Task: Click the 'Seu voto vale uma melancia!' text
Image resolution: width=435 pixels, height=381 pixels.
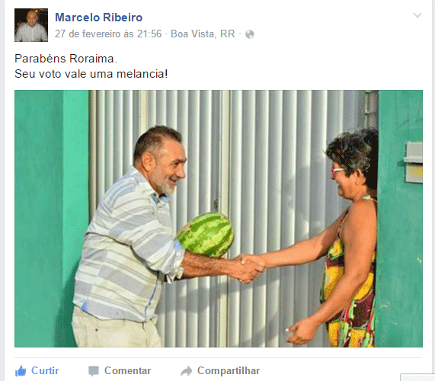Action: click(91, 74)
